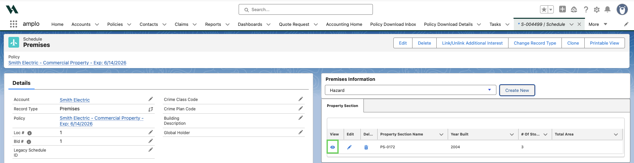
Task: Edit the Global Holder pencil icon
Action: pyautogui.click(x=301, y=132)
